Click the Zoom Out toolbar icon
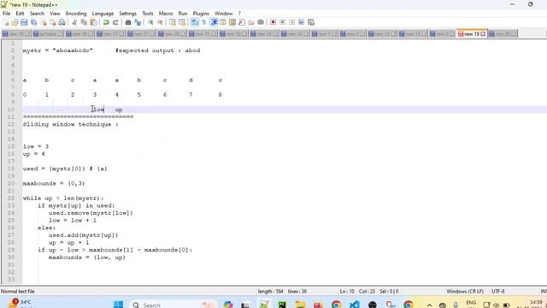Viewport: 547px width, 308px height. pyautogui.click(x=160, y=22)
